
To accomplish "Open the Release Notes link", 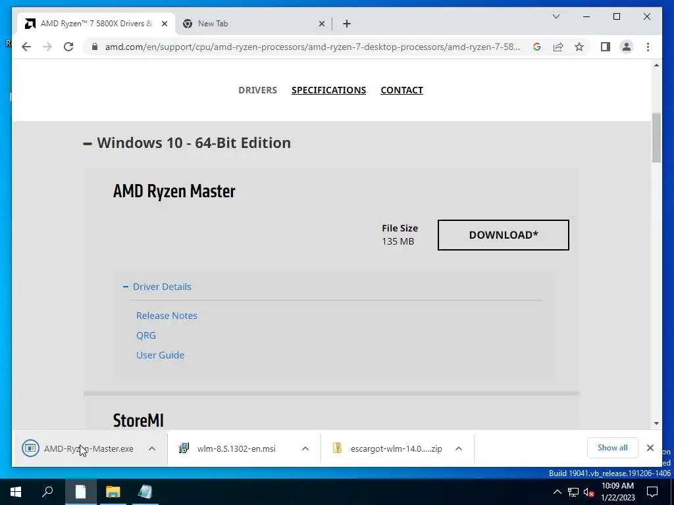I will pos(167,316).
